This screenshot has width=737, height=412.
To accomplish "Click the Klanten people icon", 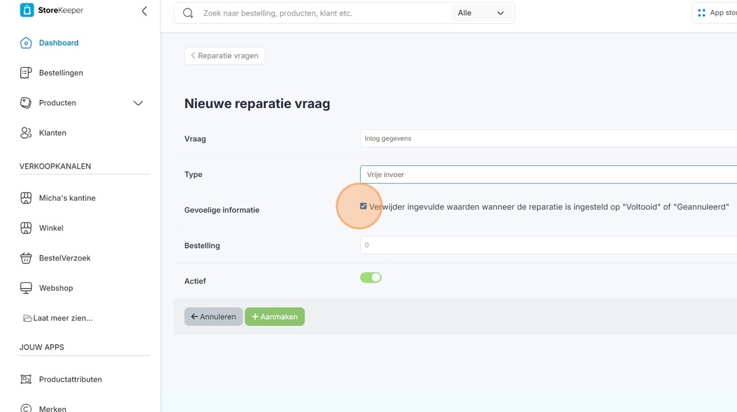I will (x=26, y=133).
